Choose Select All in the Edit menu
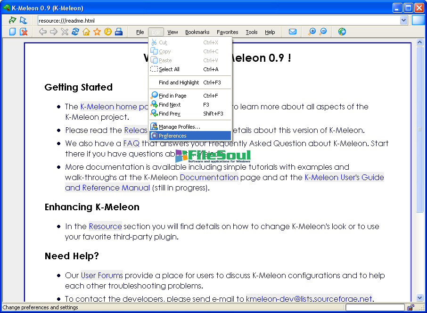This screenshot has height=313, width=427. pos(190,69)
